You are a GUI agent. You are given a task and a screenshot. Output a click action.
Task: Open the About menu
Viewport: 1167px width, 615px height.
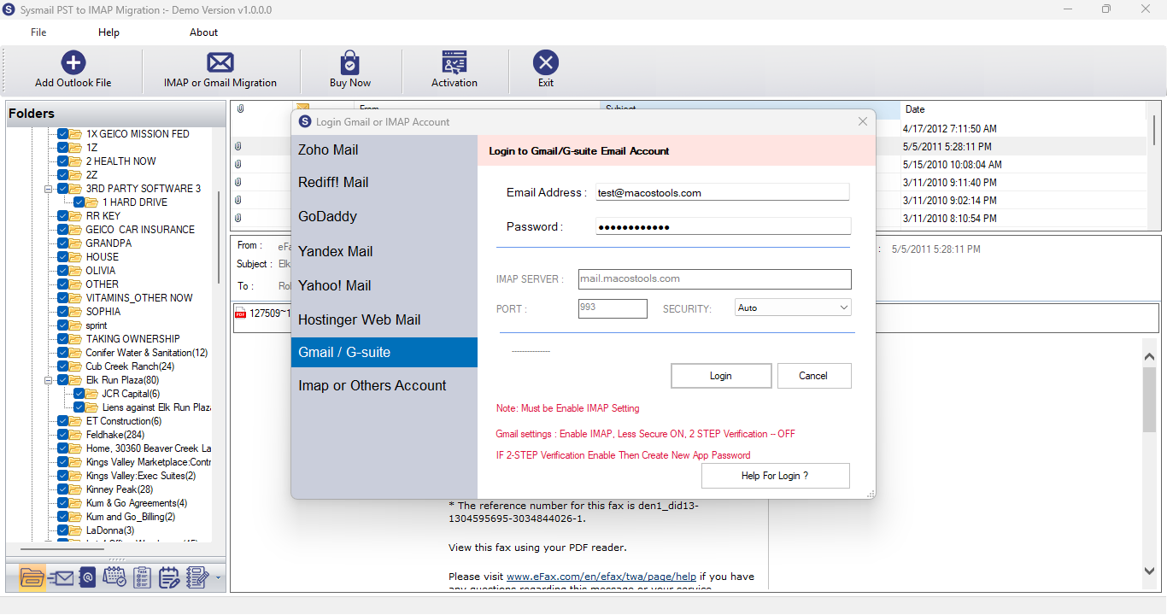coord(203,32)
